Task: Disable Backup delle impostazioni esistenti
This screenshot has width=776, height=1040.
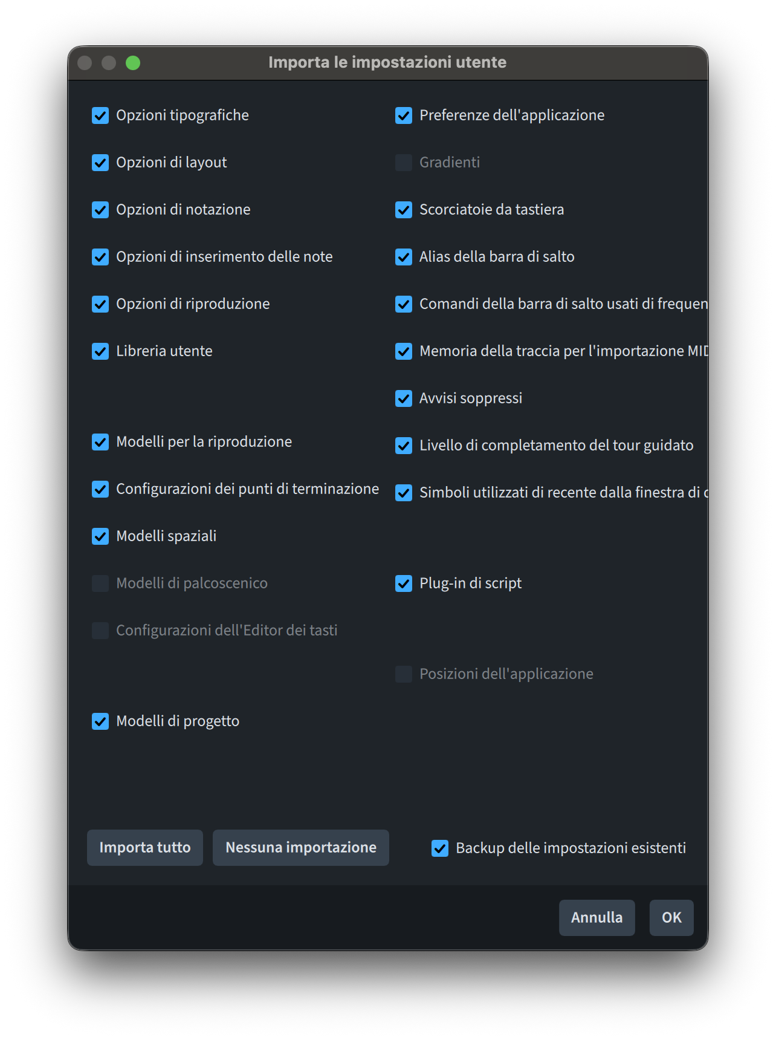Action: tap(440, 848)
